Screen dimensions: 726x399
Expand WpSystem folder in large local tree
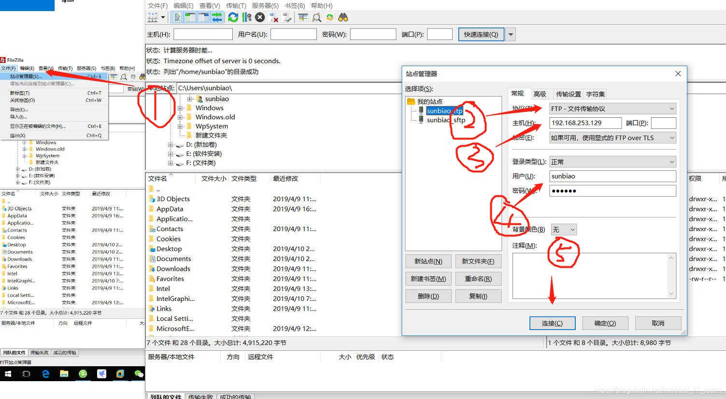coord(180,126)
